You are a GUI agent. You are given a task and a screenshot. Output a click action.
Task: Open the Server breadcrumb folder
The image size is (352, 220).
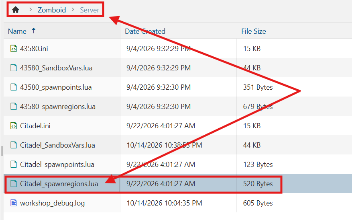pos(90,10)
